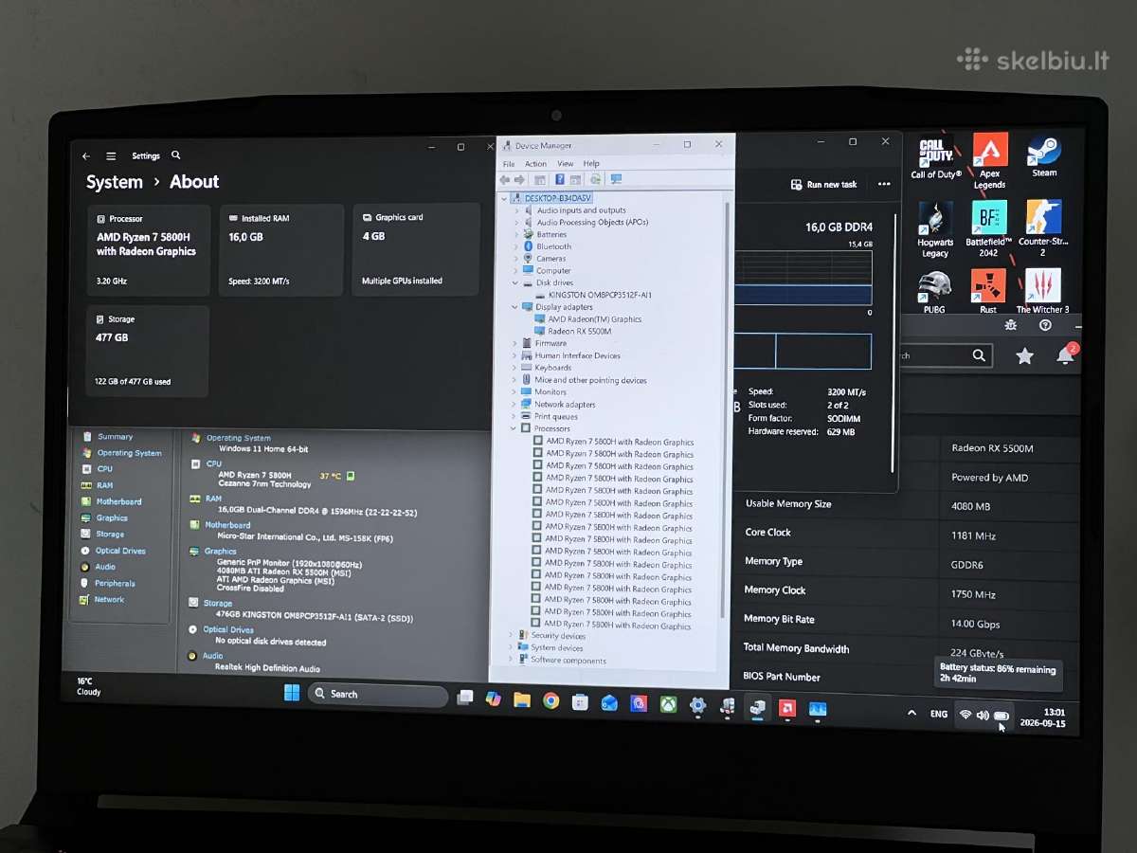This screenshot has width=1137, height=853.
Task: Open Call of Duty desktop shortcut
Action: 936,156
